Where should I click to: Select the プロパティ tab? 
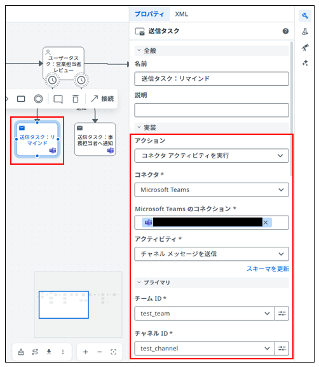pyautogui.click(x=149, y=14)
